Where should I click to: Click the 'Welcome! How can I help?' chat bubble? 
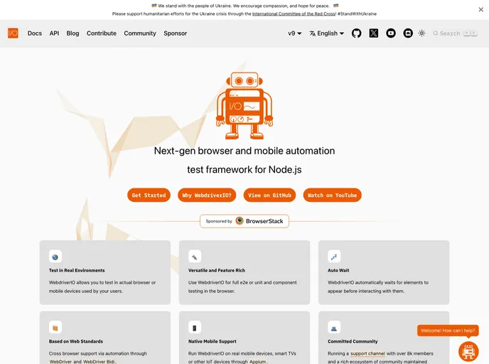click(x=448, y=331)
